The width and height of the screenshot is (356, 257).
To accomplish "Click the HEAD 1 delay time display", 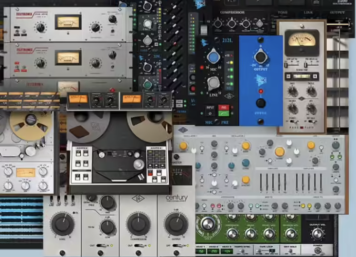I will click(x=201, y=252).
